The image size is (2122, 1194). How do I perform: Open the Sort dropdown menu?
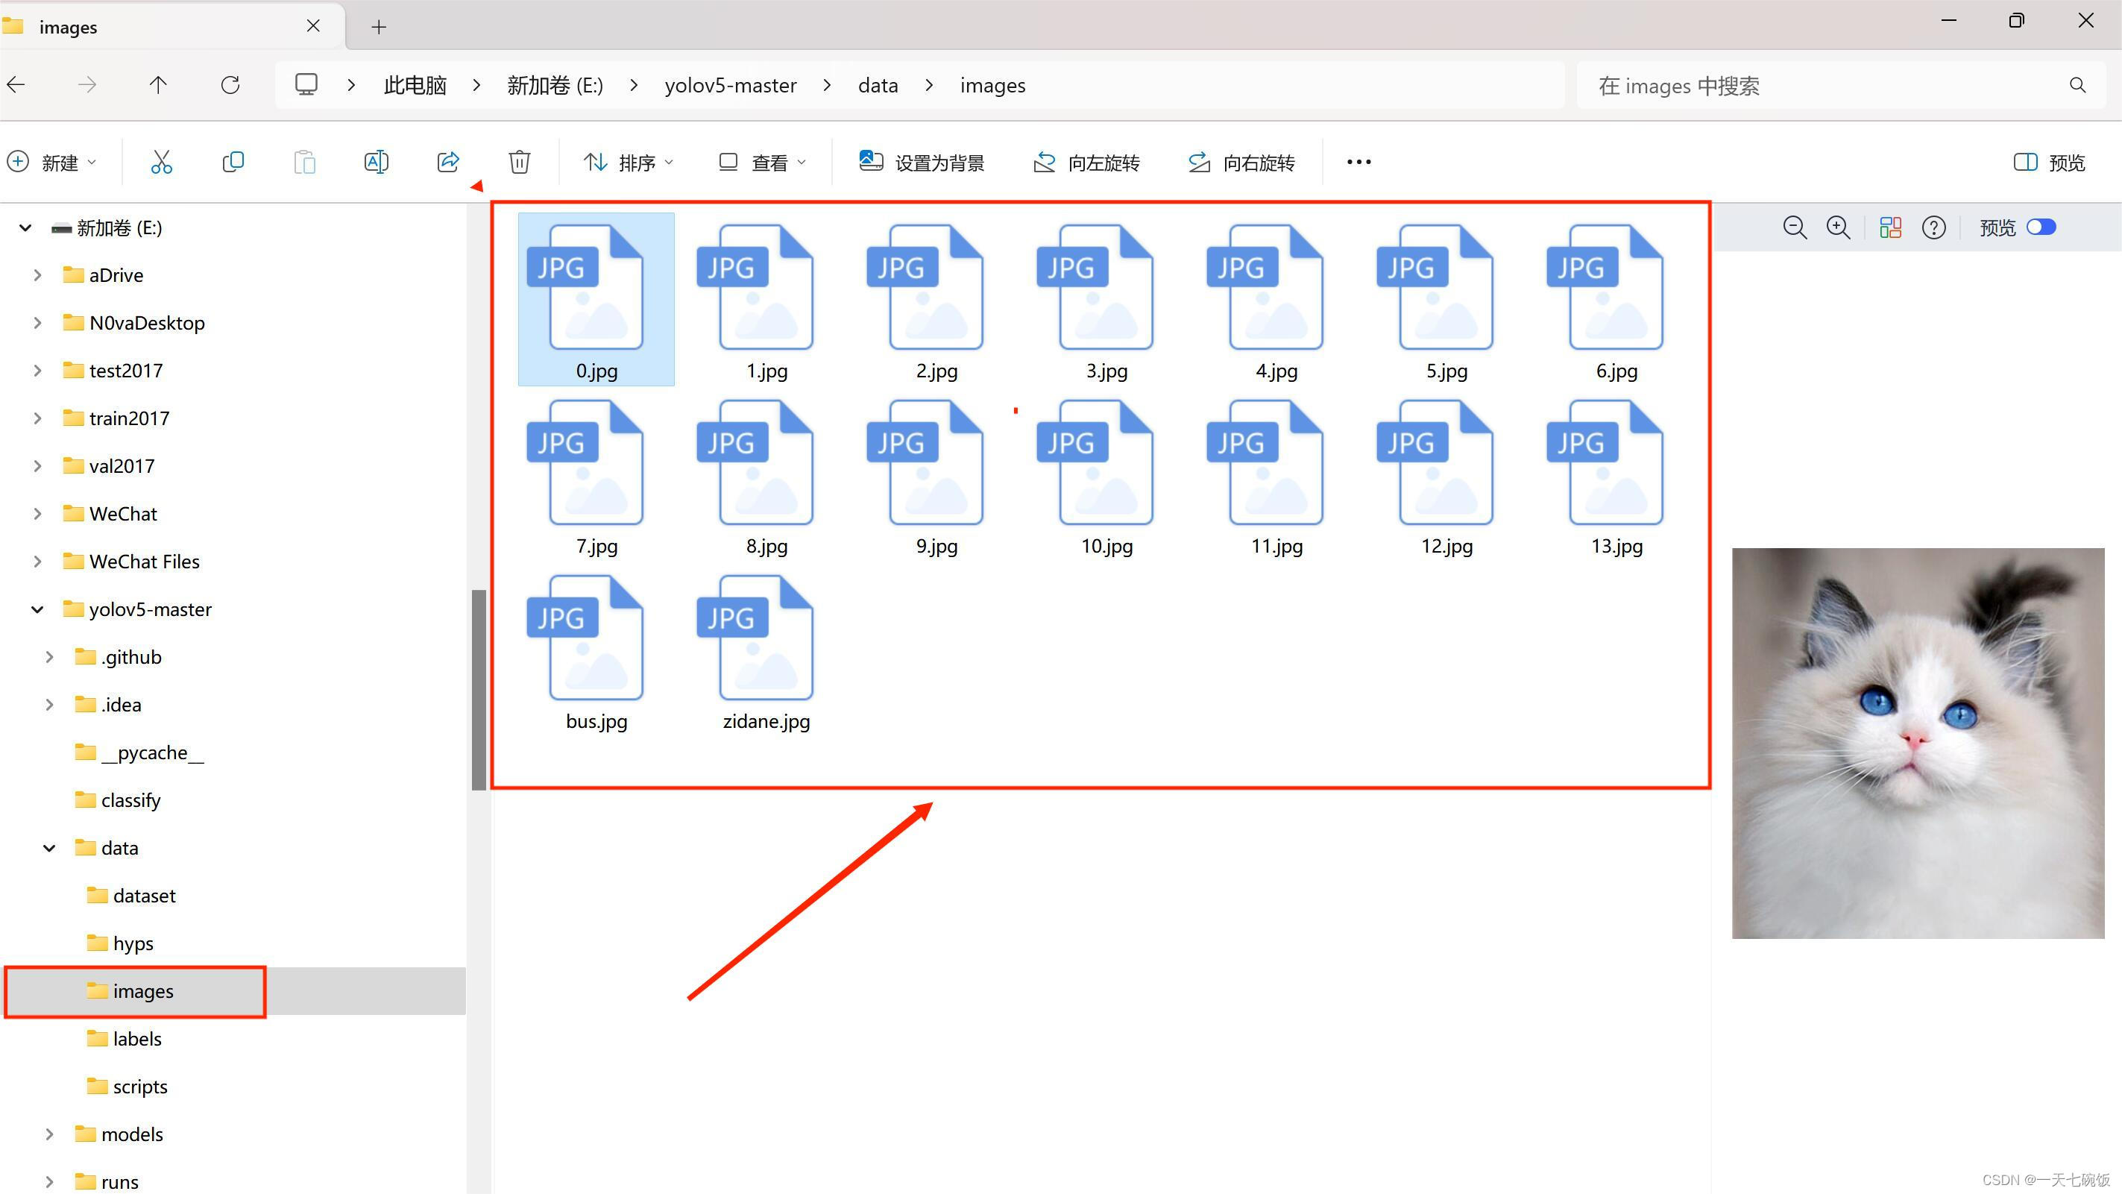click(x=629, y=163)
